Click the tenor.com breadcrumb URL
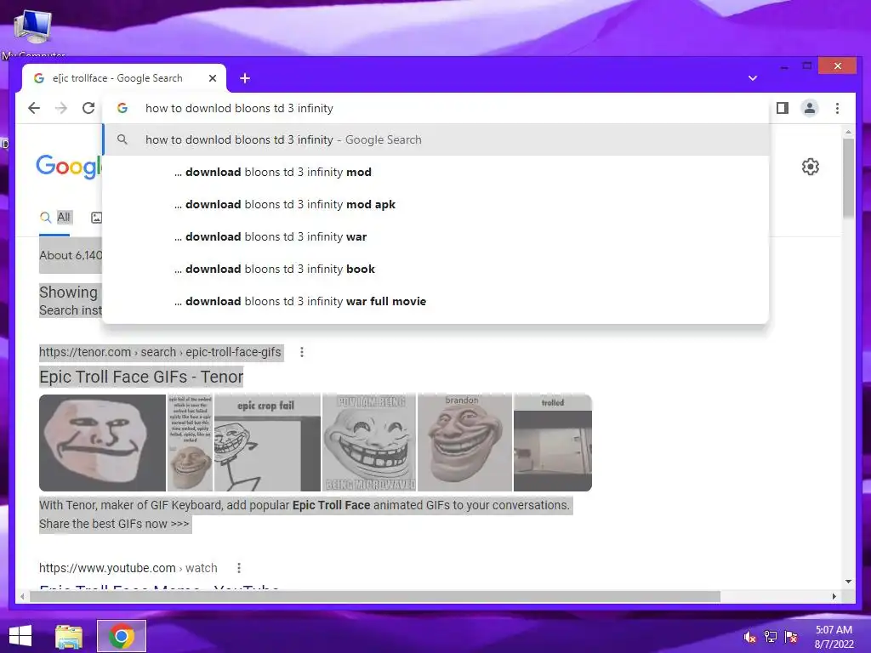Screen dimensions: 871x653 [160, 352]
